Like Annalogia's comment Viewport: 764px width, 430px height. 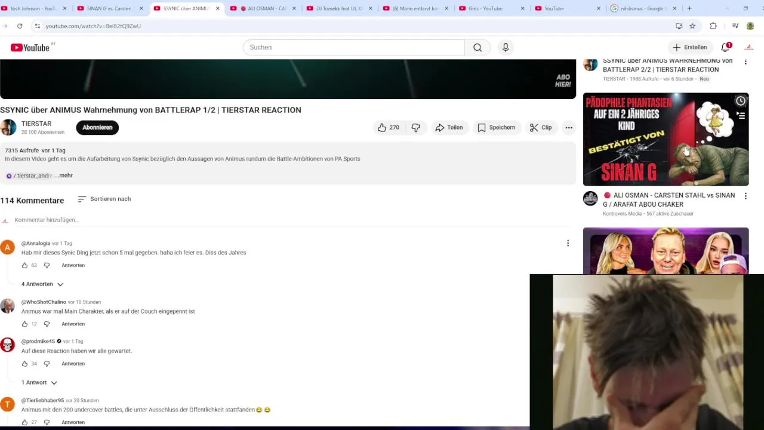pyautogui.click(x=24, y=265)
